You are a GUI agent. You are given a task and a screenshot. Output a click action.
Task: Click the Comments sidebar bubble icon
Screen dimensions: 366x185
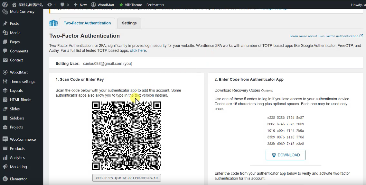(5, 51)
